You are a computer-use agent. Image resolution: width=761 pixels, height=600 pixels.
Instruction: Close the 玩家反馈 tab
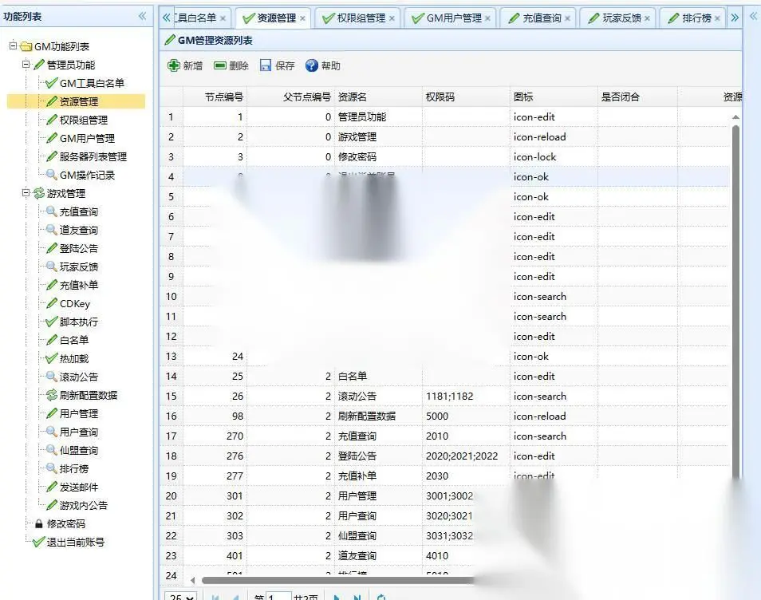tap(647, 18)
